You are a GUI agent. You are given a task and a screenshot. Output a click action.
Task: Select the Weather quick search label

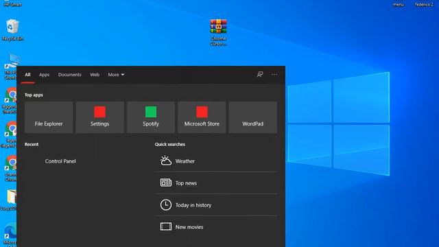pos(185,161)
